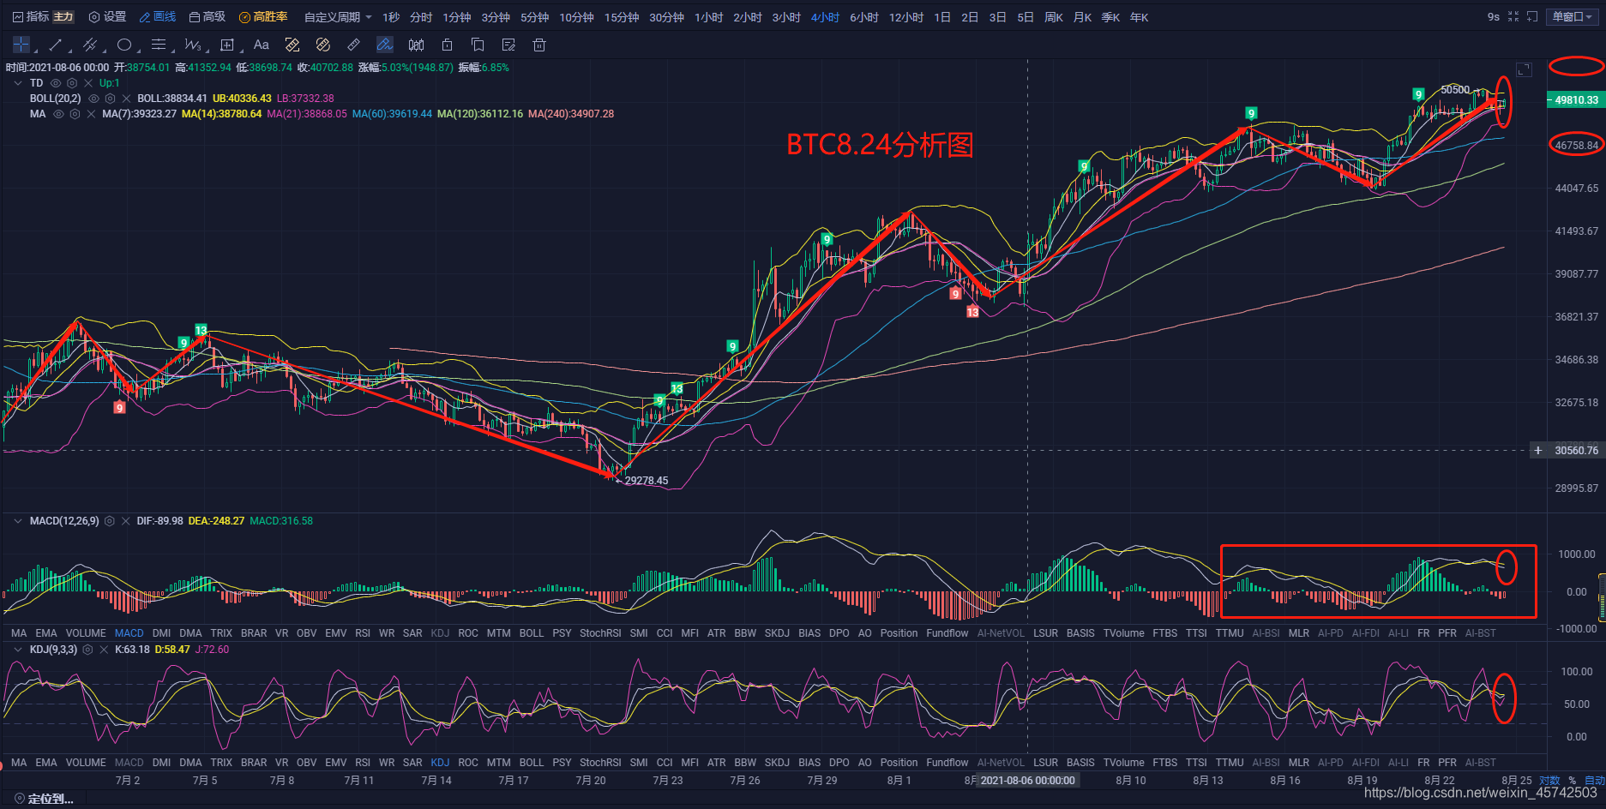This screenshot has height=809, width=1606.
Task: Click the plus icon at price 30560.76
Action: (x=1538, y=450)
